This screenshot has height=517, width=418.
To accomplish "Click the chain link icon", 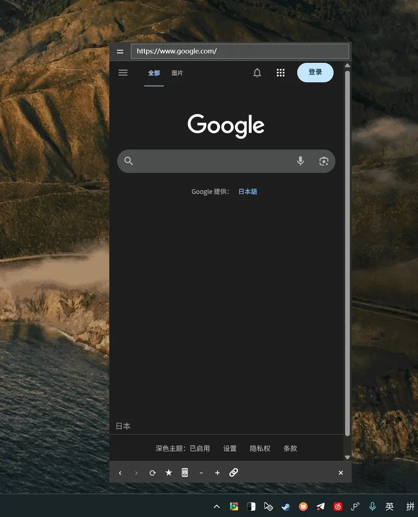I will point(234,473).
